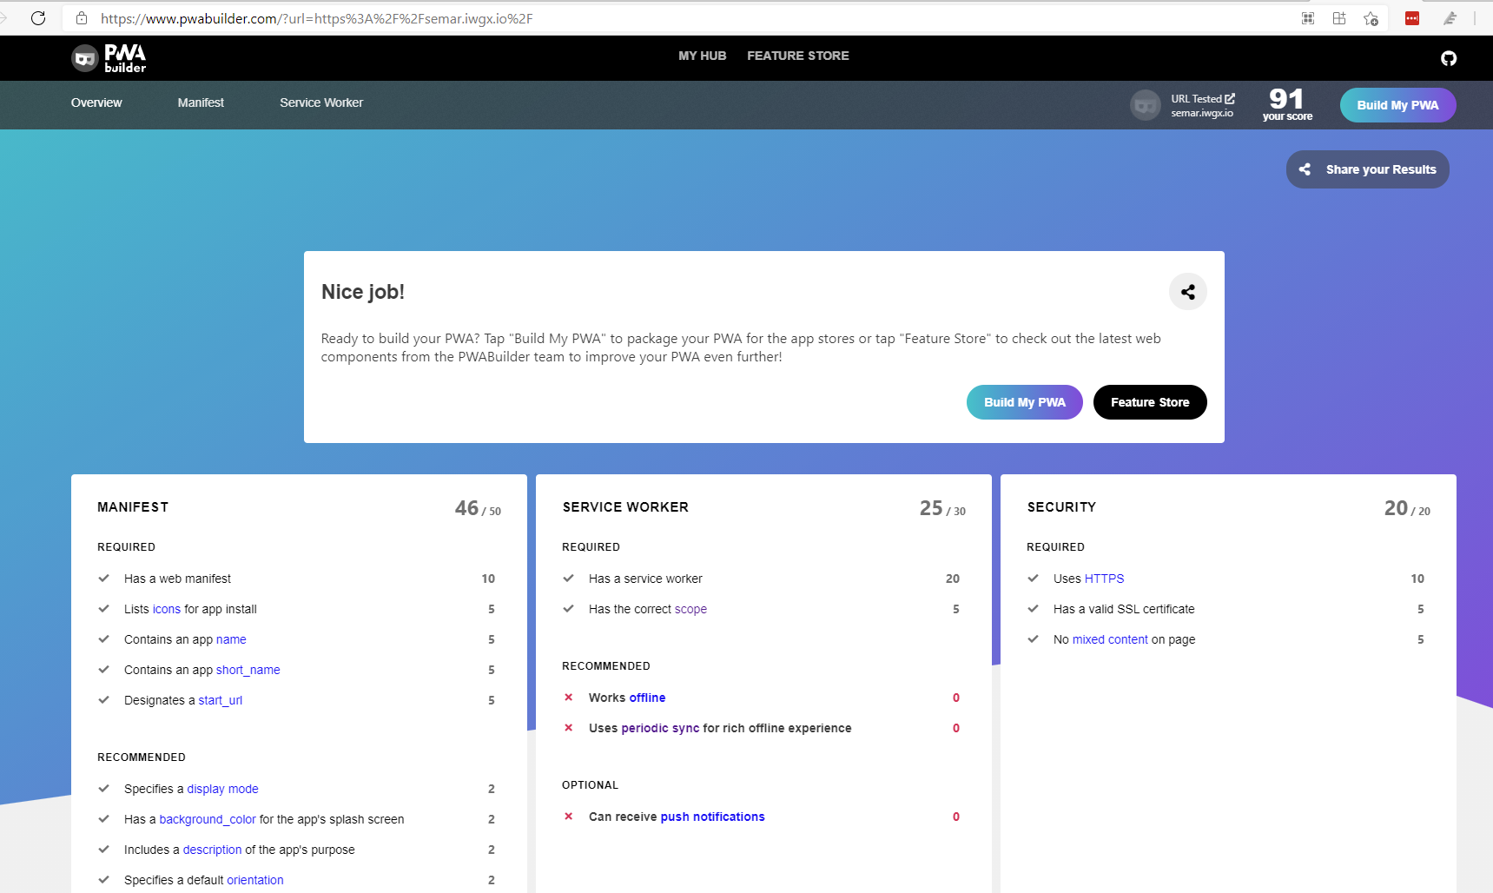Switch to the Manifest tab
This screenshot has height=893, width=1493.
coord(201,103)
